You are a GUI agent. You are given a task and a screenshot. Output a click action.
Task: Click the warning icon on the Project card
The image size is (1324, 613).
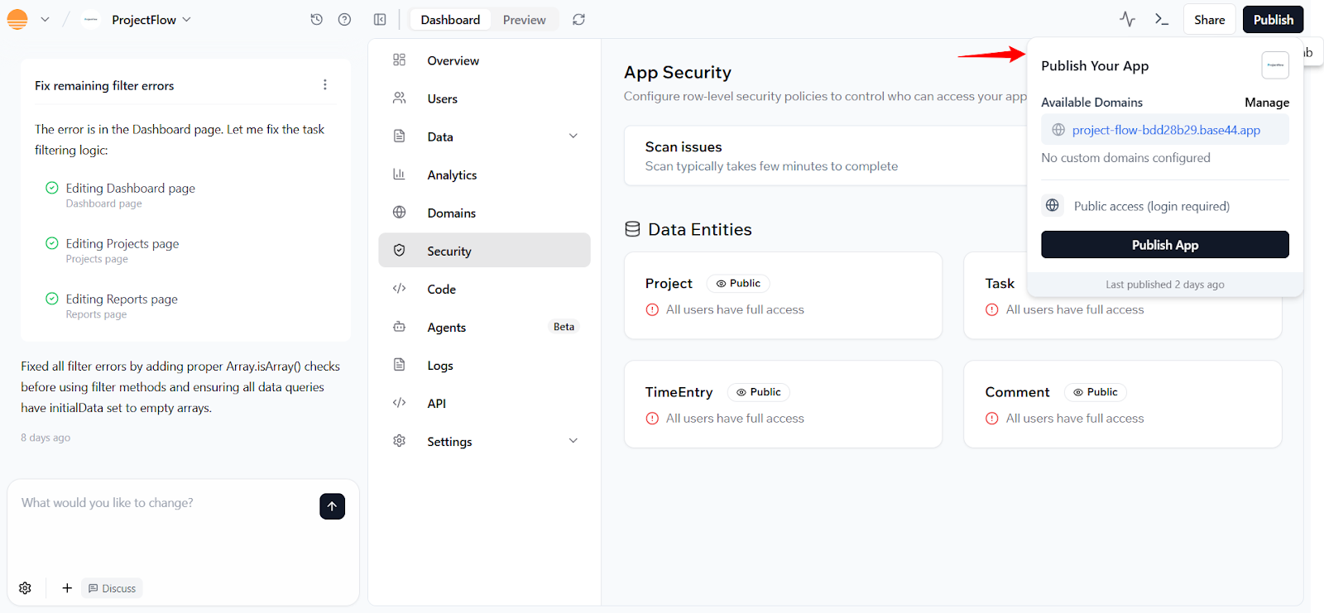[x=652, y=309]
